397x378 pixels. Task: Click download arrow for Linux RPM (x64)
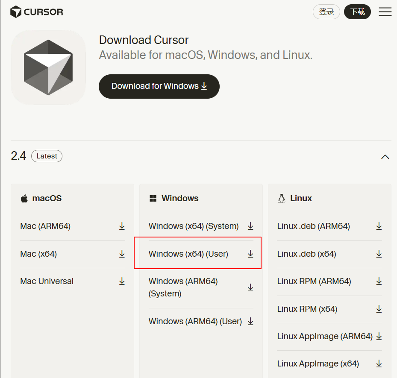coord(379,309)
